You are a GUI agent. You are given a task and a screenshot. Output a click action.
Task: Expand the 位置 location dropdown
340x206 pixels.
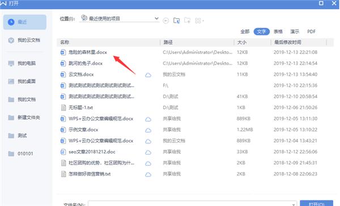click(x=156, y=19)
